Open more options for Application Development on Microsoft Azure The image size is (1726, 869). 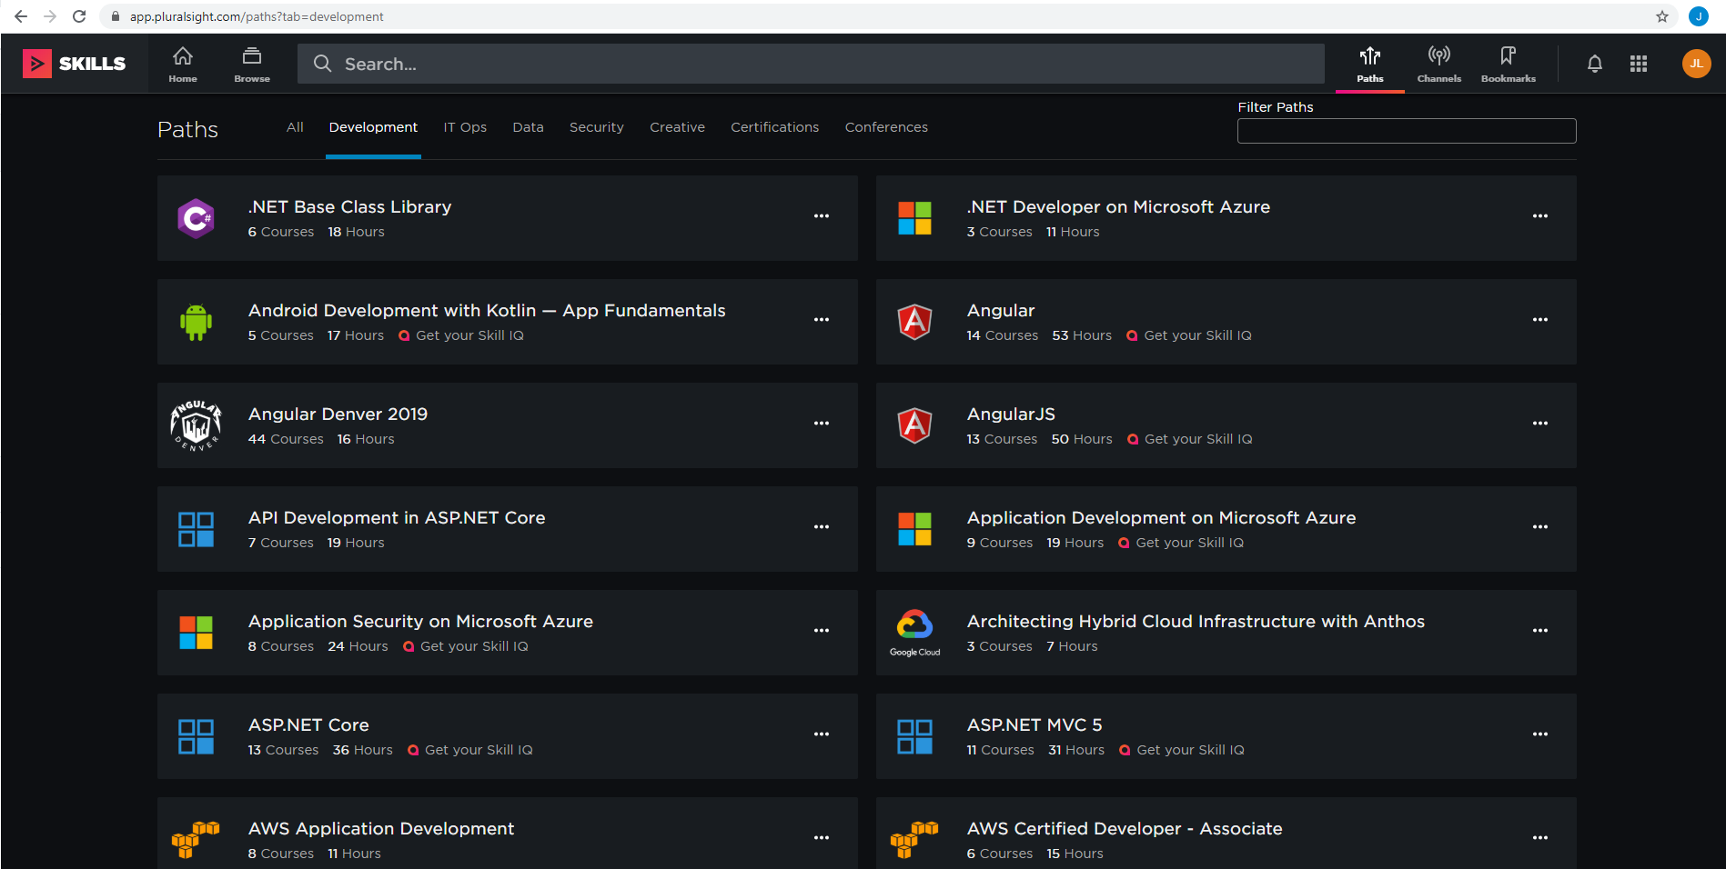pyautogui.click(x=1540, y=527)
